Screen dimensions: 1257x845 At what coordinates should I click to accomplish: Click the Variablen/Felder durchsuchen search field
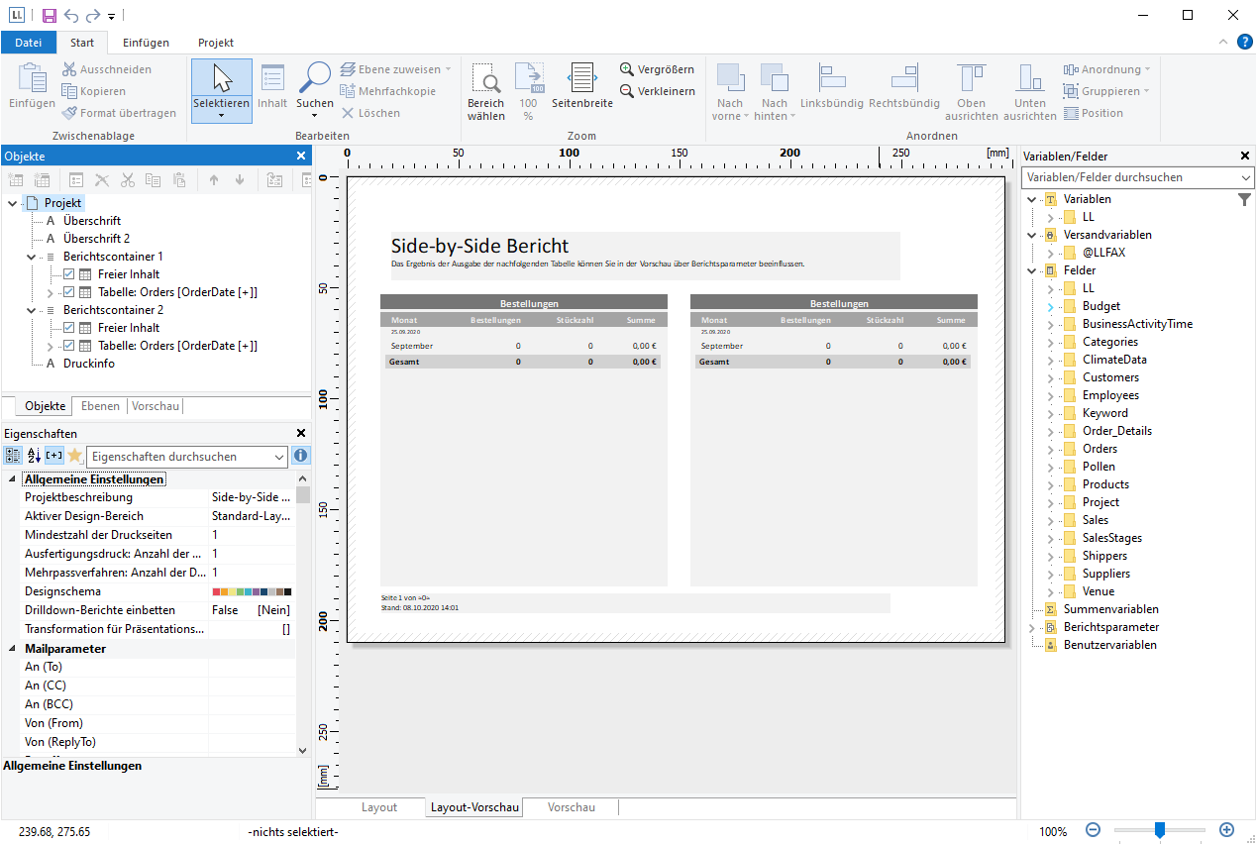click(1127, 177)
